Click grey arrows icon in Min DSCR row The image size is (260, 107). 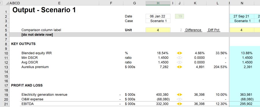point(179,58)
